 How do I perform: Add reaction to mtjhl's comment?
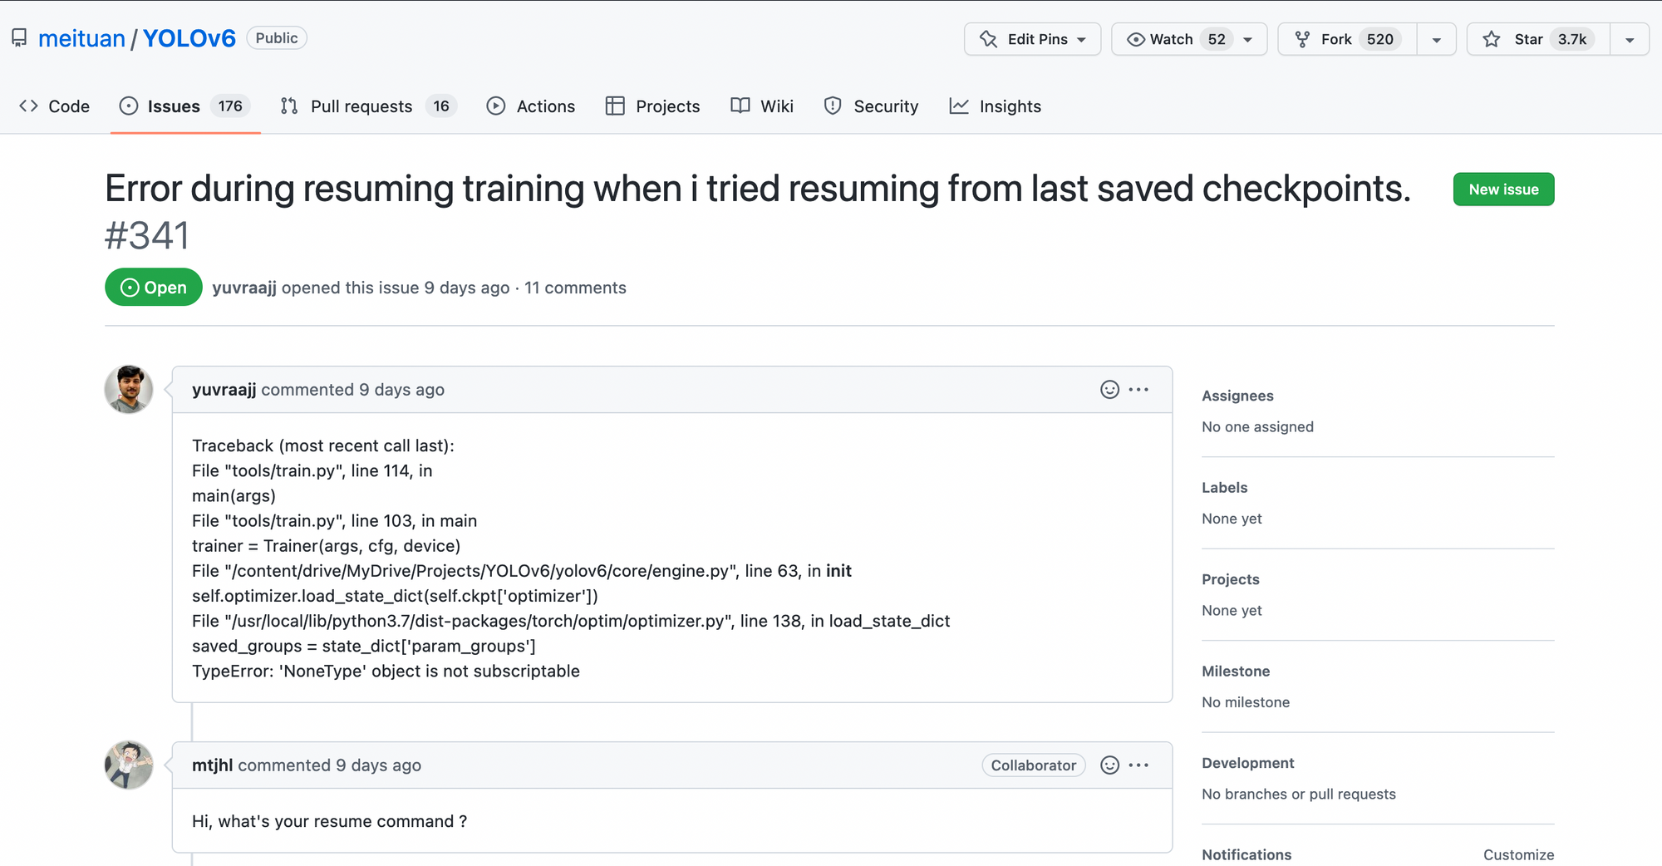(1109, 765)
